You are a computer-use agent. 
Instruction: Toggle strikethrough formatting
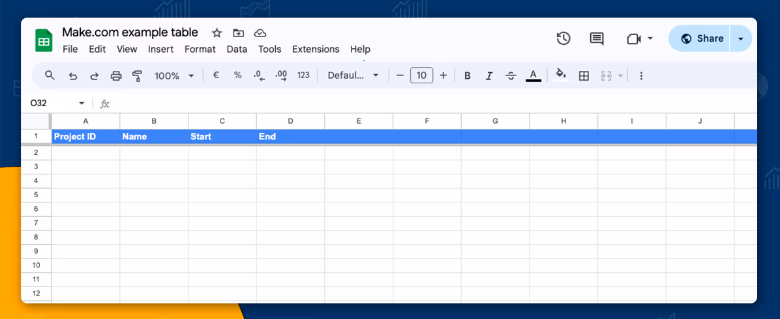click(x=511, y=76)
